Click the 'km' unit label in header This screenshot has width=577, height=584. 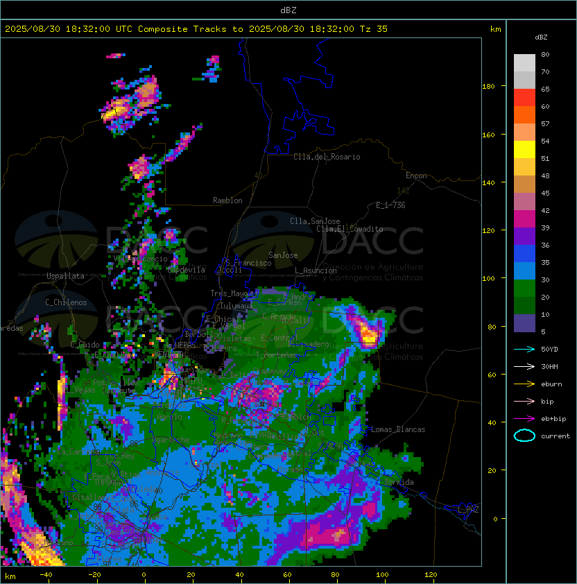pyautogui.click(x=495, y=29)
